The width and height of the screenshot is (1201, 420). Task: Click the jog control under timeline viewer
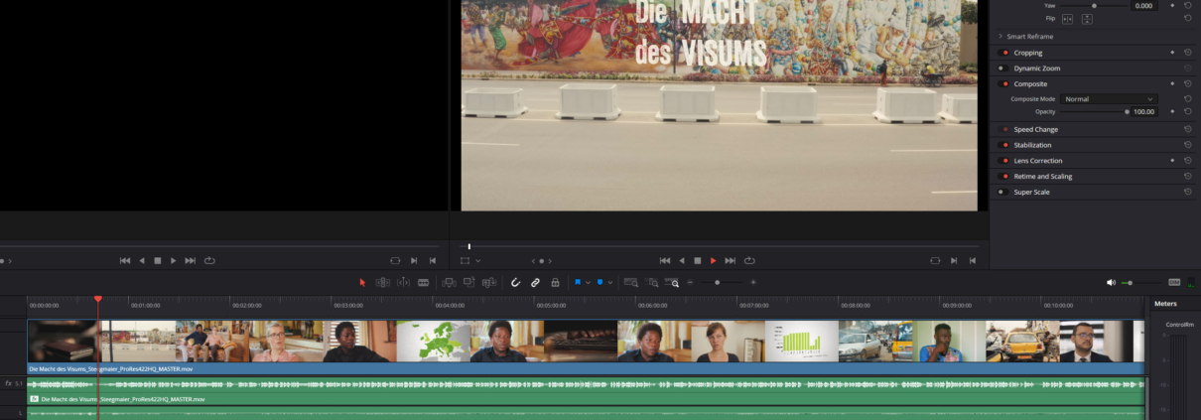click(x=541, y=261)
